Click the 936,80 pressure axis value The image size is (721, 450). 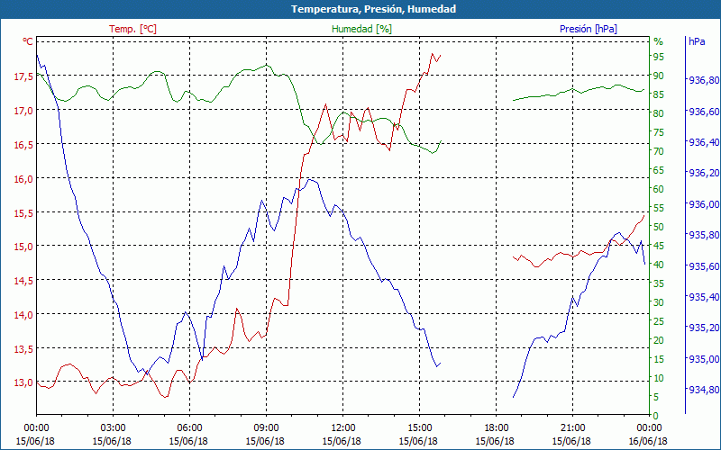(704, 80)
